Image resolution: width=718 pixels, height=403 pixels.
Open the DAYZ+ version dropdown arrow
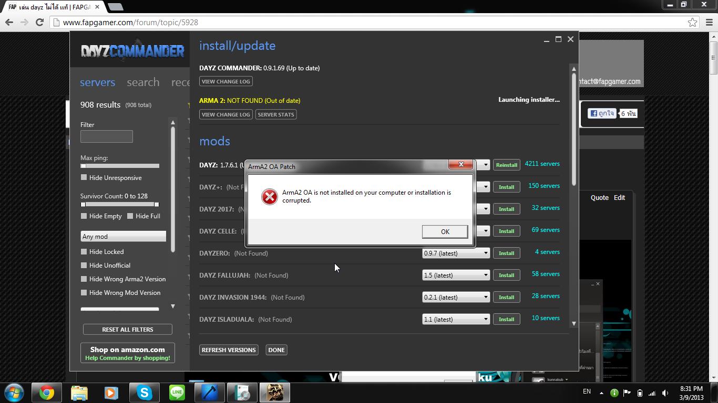point(485,187)
